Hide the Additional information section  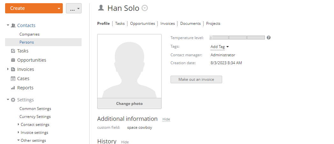[x=166, y=119]
